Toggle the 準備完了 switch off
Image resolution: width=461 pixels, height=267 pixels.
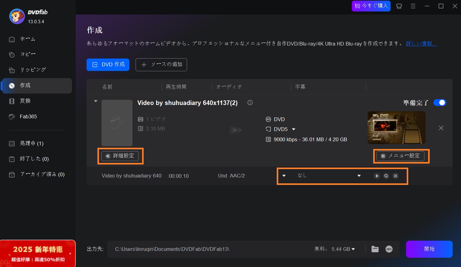click(x=440, y=103)
